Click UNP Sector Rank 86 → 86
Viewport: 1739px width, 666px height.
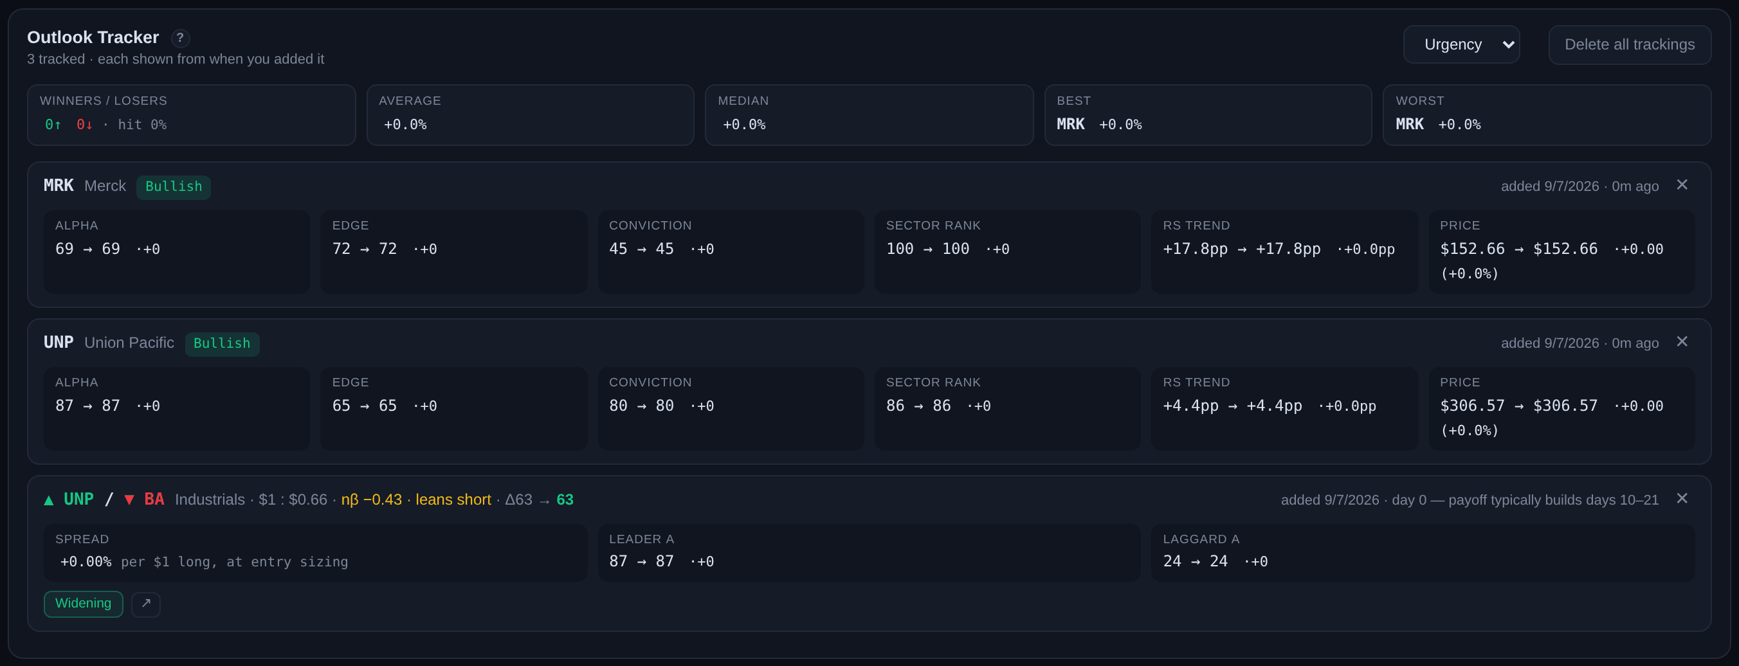[918, 406]
